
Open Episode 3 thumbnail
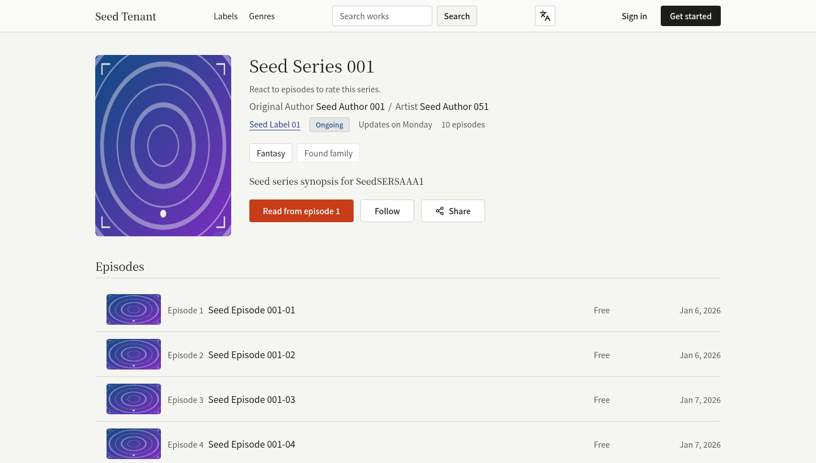[134, 399]
